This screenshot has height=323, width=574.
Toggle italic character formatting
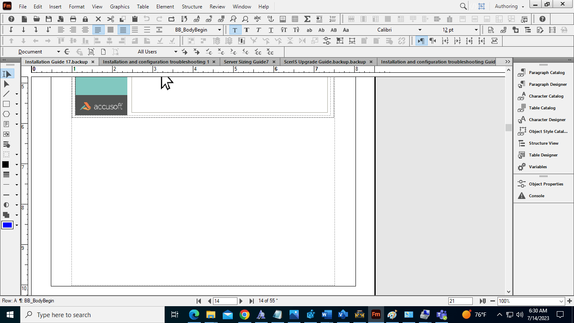(258, 30)
